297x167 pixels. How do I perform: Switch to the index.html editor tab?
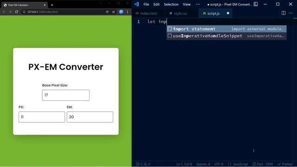pos(148,13)
